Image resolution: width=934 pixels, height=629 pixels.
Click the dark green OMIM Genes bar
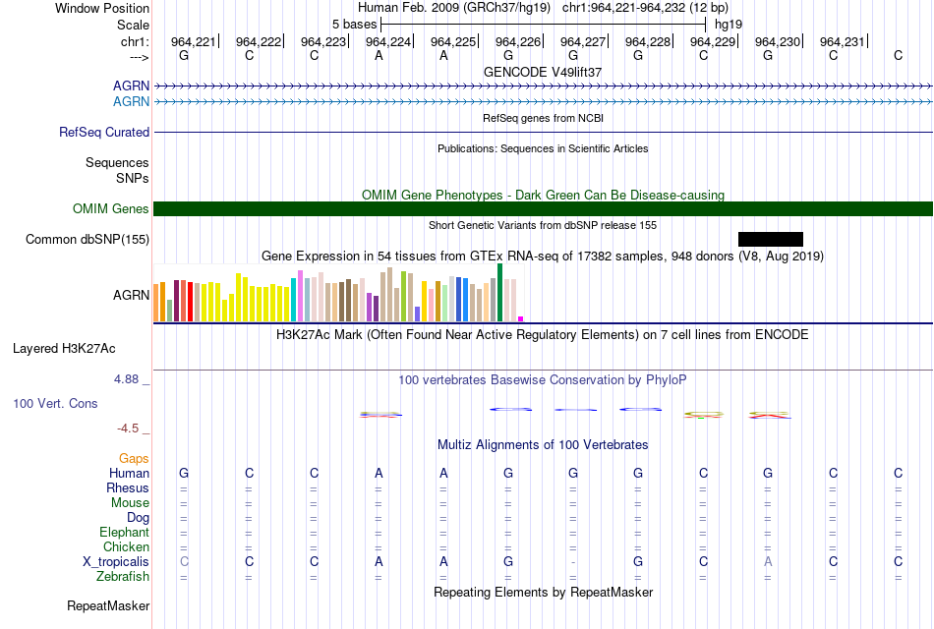point(543,209)
